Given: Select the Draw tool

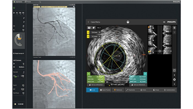Looking at the screenshot, I should pos(156,90).
